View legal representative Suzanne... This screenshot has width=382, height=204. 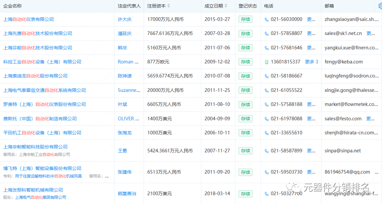coord(129,90)
